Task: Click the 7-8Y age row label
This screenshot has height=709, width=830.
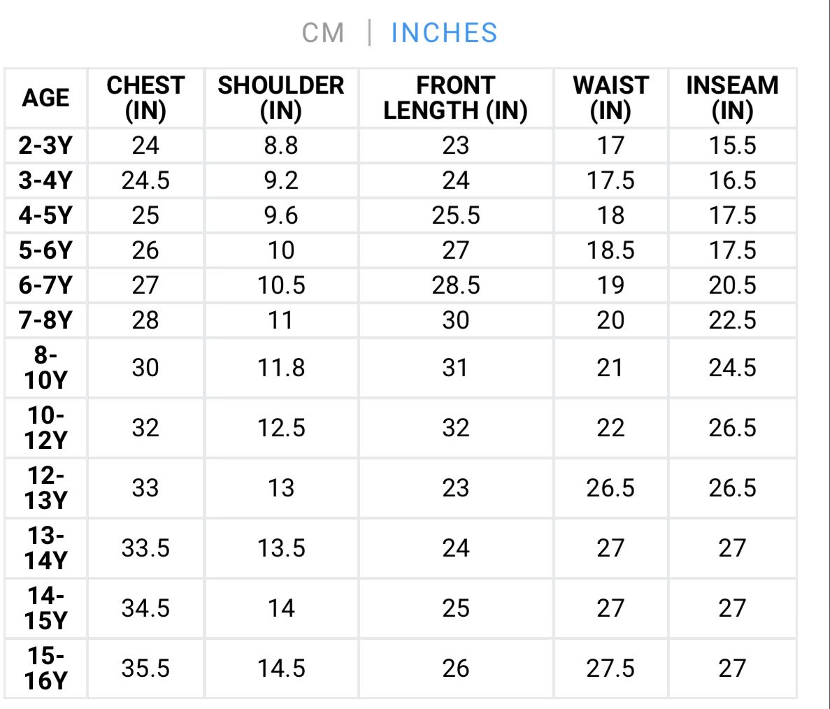Action: 45,320
